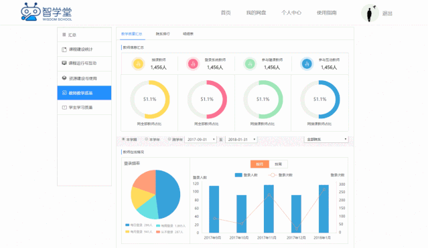Click the pink teacher icon for 登录系统教师
This screenshot has height=248, width=428.
tap(193, 64)
